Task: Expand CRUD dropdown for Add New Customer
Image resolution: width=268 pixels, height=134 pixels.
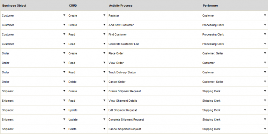Action: click(104, 25)
